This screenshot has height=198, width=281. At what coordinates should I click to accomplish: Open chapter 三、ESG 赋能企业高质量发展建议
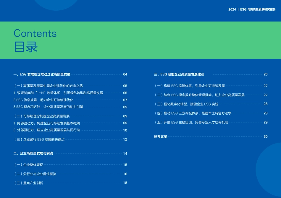point(179,74)
